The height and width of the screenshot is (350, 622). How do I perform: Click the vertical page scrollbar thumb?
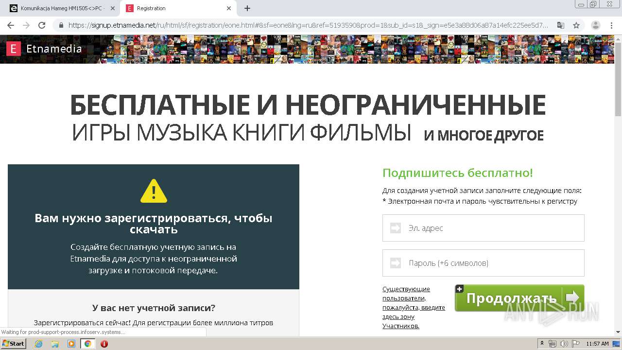[618, 80]
